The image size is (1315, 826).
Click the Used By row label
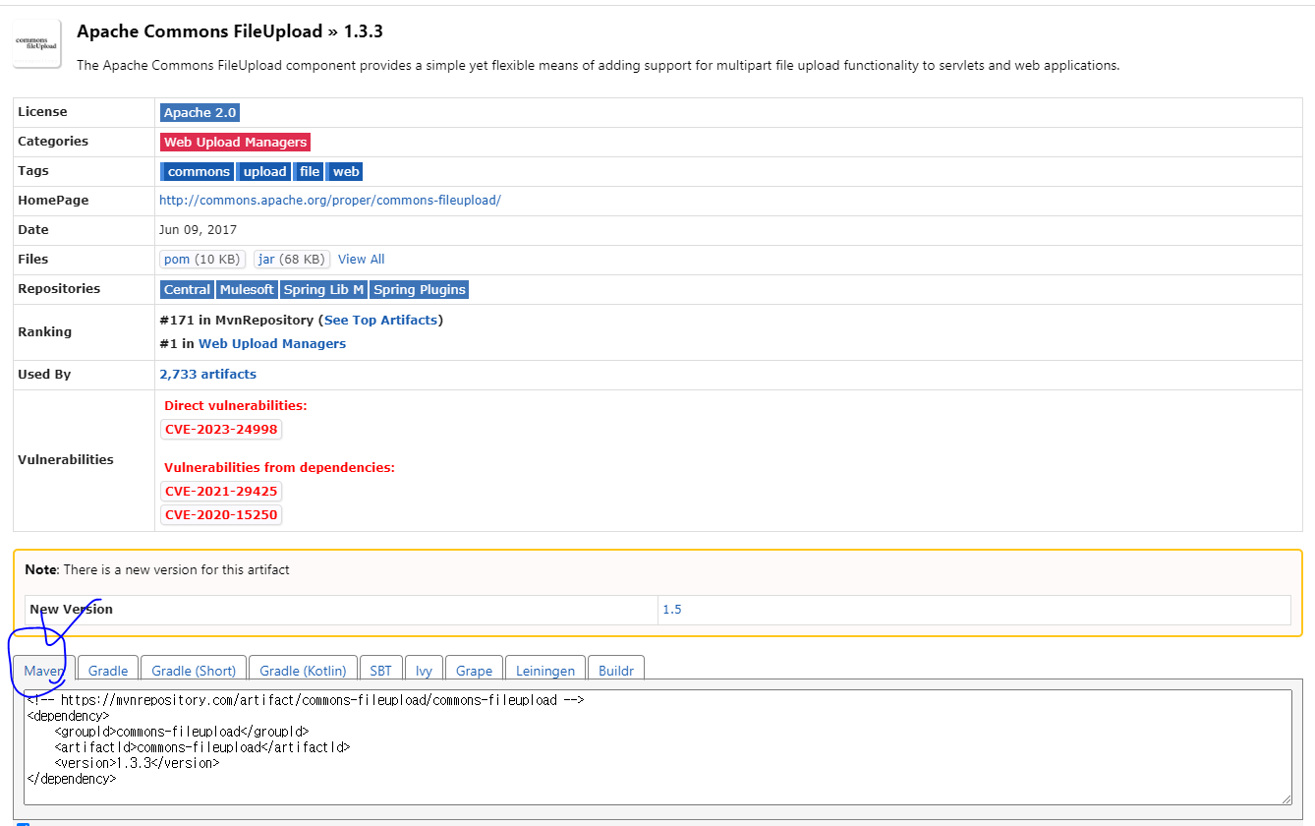coord(44,374)
